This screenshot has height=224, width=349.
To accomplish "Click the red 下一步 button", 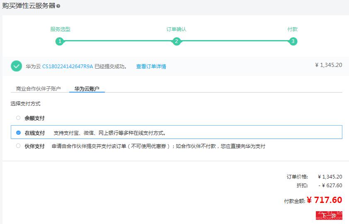I will coord(329,215).
